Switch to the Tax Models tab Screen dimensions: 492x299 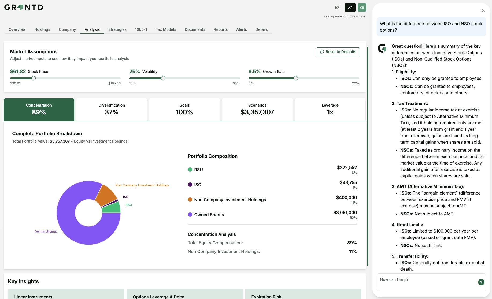point(166,29)
